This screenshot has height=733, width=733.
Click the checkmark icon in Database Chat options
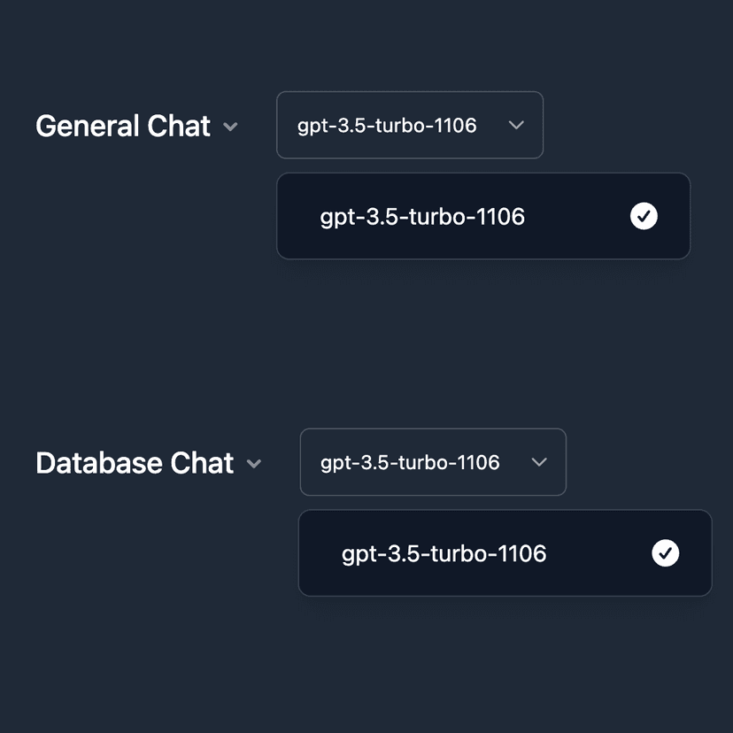[x=665, y=553]
